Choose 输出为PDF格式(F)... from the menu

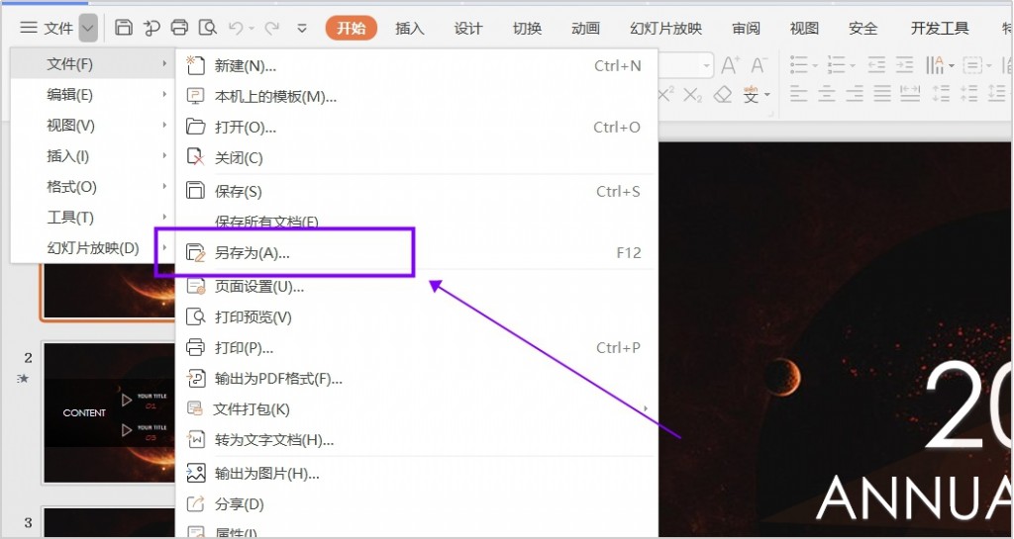pyautogui.click(x=278, y=379)
